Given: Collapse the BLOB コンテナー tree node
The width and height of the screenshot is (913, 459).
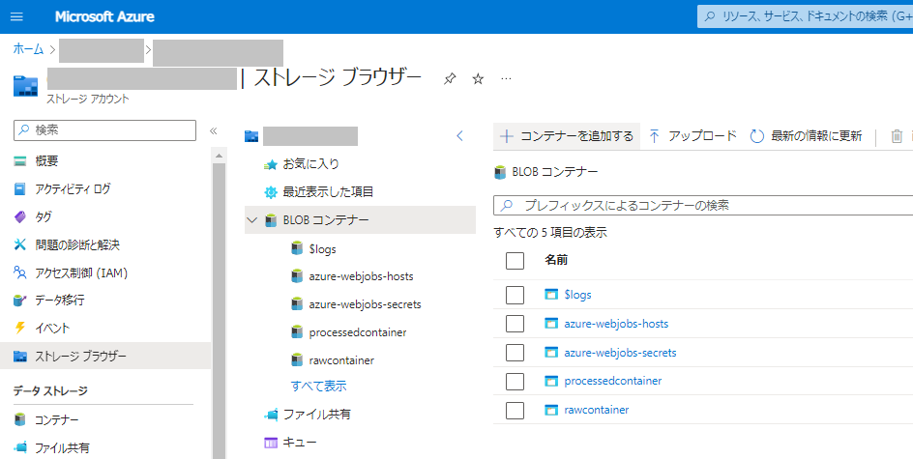Looking at the screenshot, I should pyautogui.click(x=252, y=220).
